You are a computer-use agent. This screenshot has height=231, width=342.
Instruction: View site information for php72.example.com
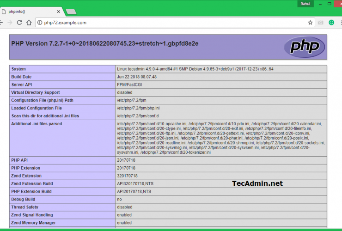40,22
